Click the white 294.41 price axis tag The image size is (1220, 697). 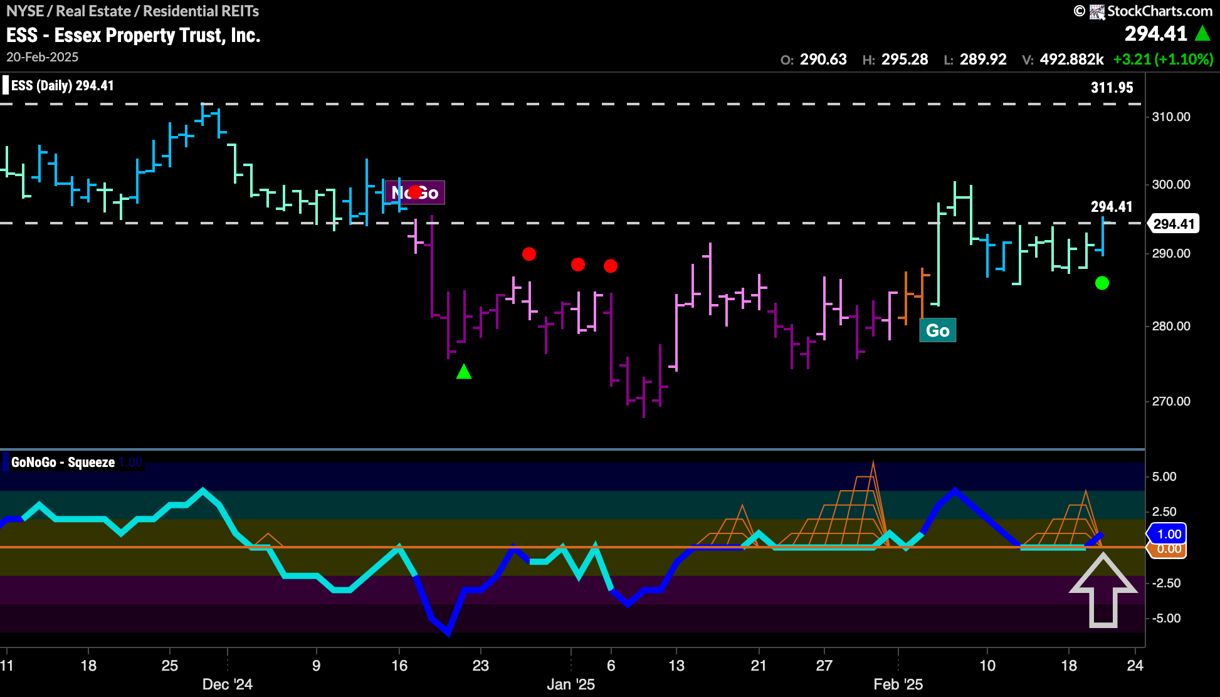1174,224
